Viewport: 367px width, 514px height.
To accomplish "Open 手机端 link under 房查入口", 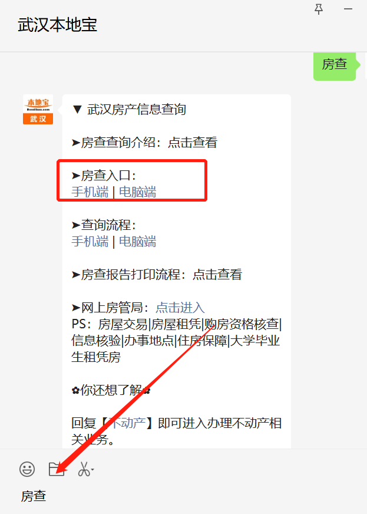I will point(90,192).
